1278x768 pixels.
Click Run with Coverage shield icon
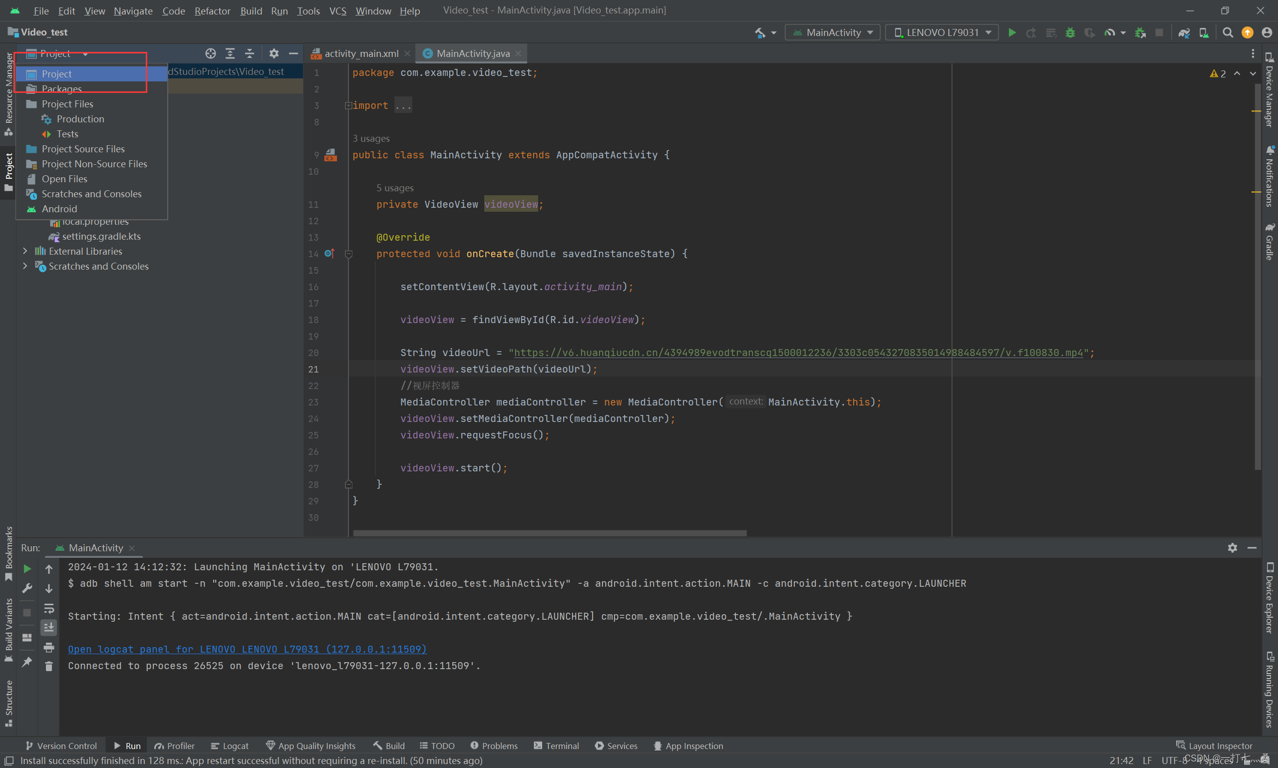(1090, 32)
